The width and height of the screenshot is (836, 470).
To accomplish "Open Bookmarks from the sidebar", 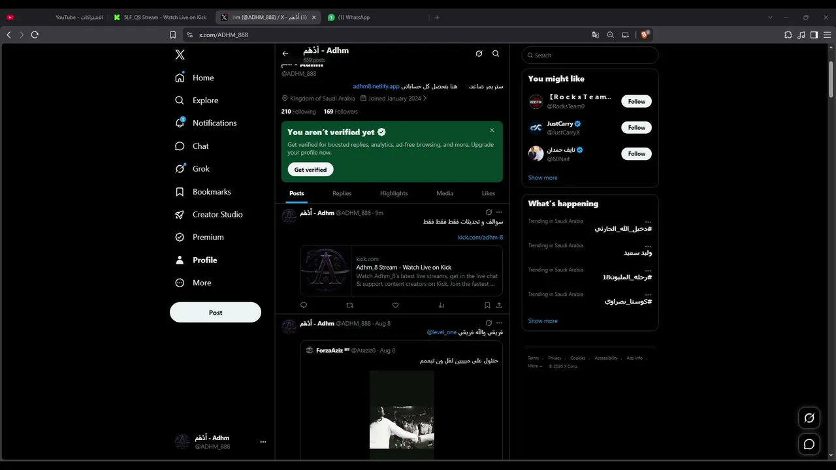I will point(203,192).
